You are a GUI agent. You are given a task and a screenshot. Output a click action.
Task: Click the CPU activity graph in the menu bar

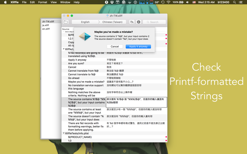point(142,2)
